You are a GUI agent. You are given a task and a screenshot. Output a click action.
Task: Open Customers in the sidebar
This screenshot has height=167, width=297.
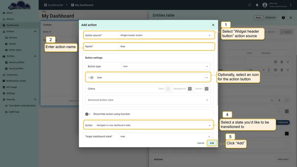(19, 75)
